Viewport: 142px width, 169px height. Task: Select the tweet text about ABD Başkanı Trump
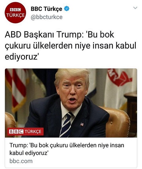tap(70, 46)
